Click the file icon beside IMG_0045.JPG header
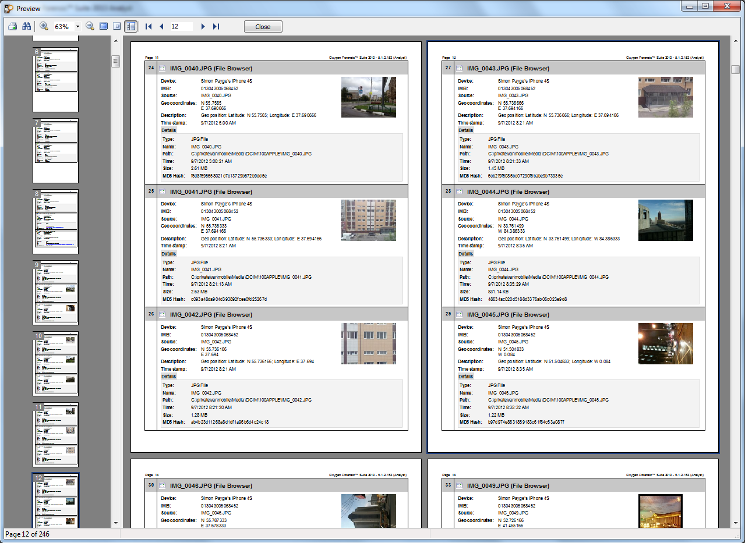Viewport: 745px width, 543px height. tap(460, 314)
